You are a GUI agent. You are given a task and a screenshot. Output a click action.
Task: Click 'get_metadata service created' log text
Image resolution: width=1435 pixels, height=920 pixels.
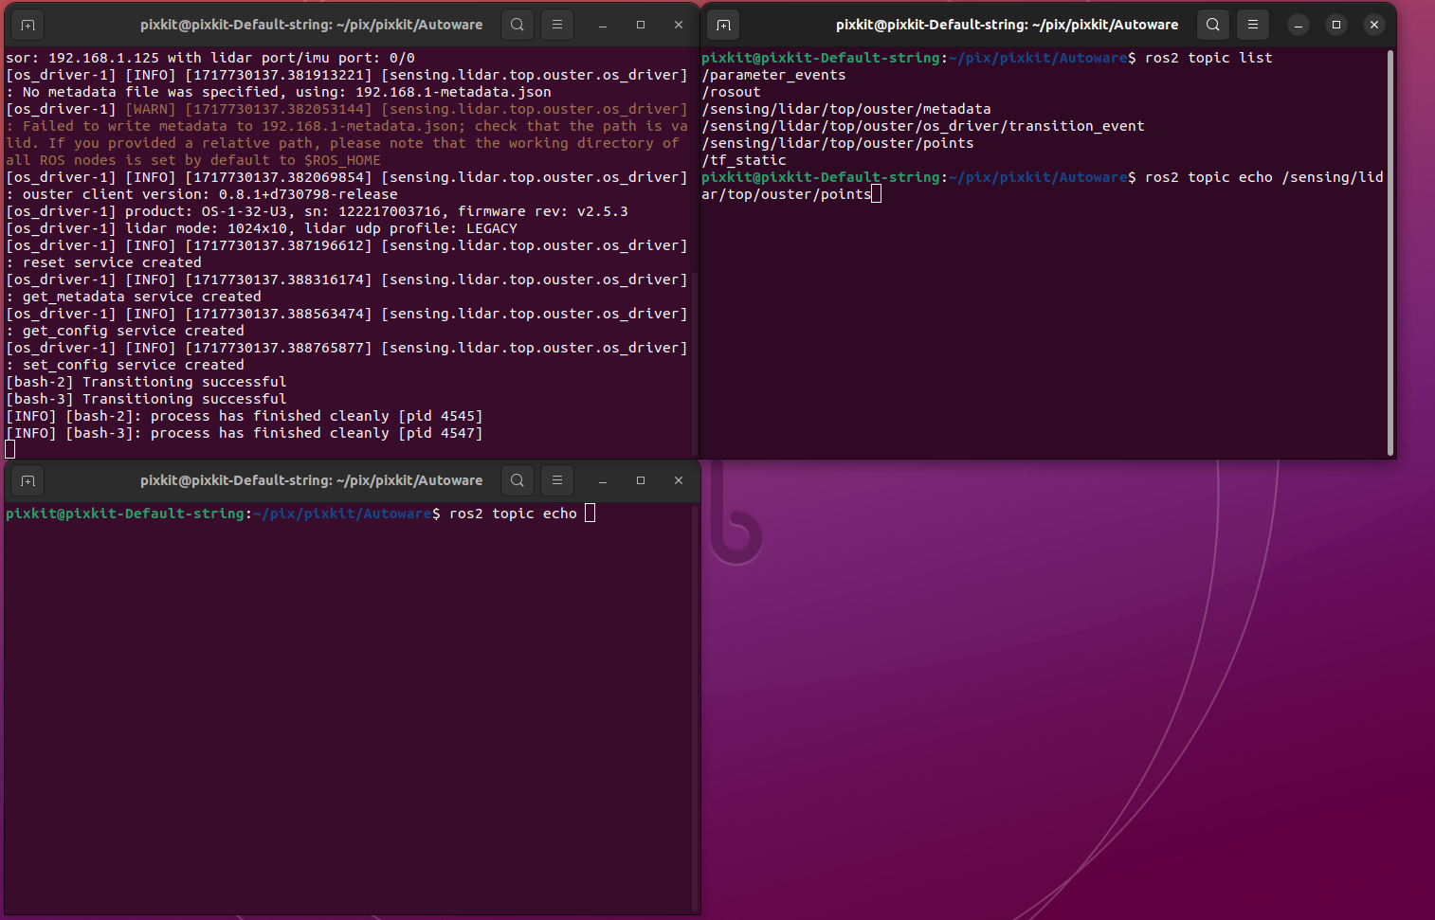(x=142, y=297)
